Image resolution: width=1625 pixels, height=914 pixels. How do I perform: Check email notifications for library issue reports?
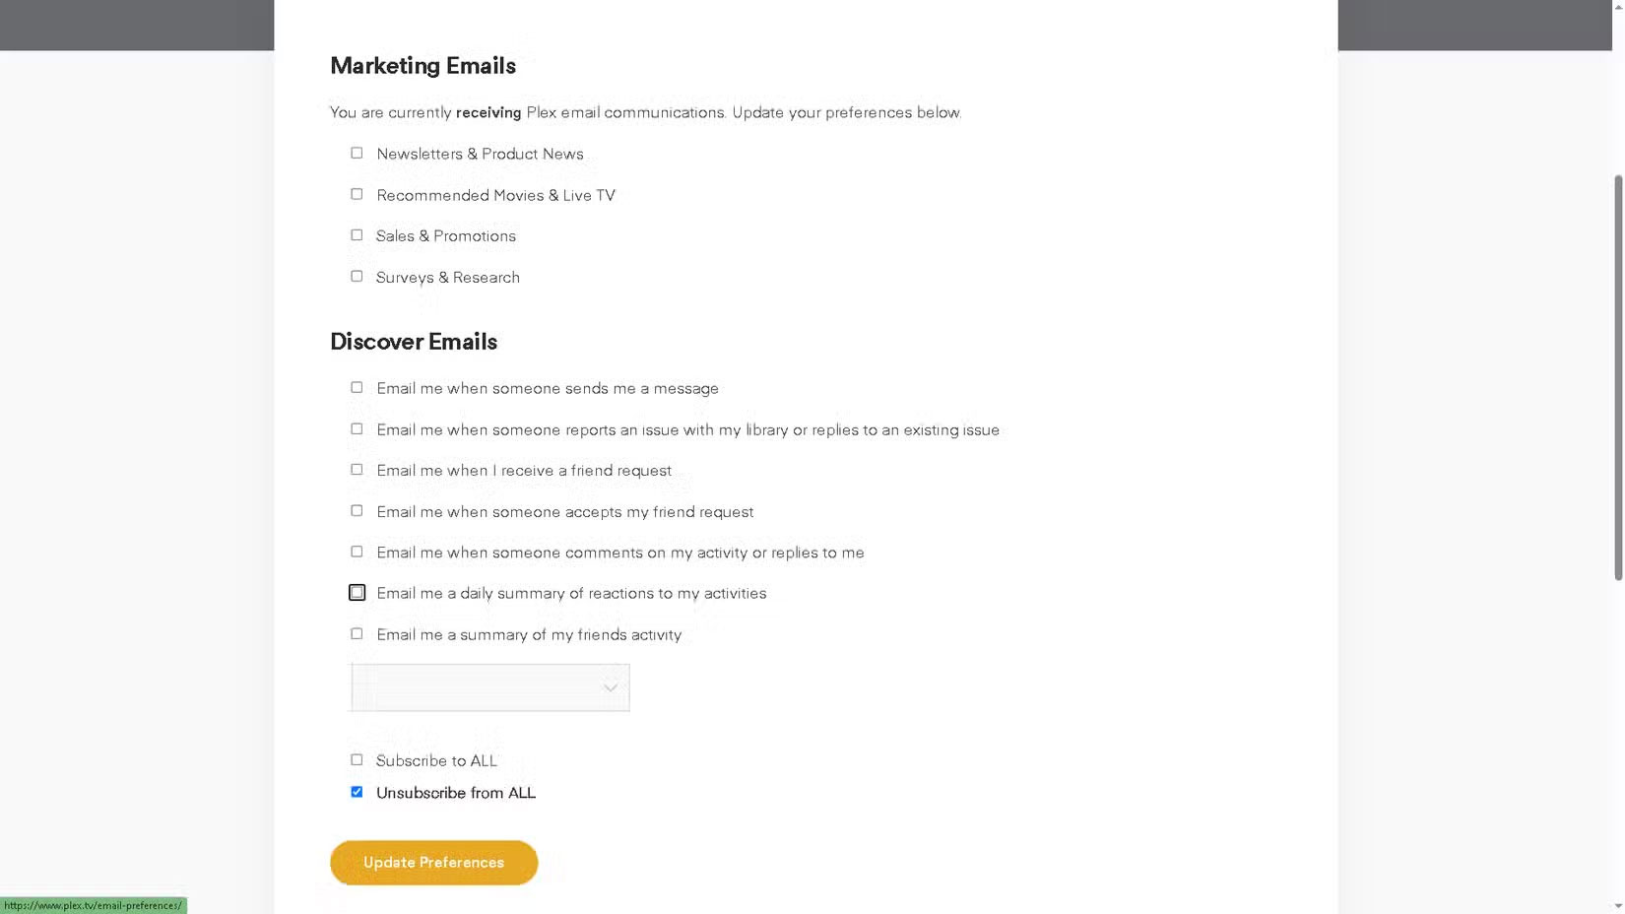tap(357, 428)
